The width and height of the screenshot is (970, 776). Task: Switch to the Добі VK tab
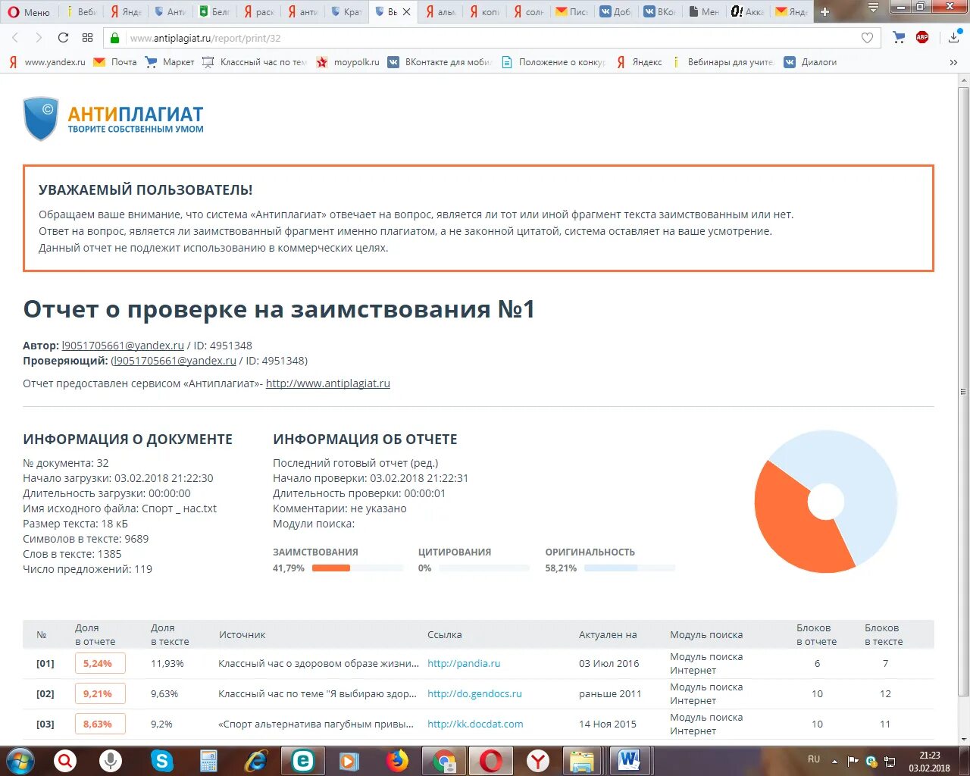[x=615, y=12]
